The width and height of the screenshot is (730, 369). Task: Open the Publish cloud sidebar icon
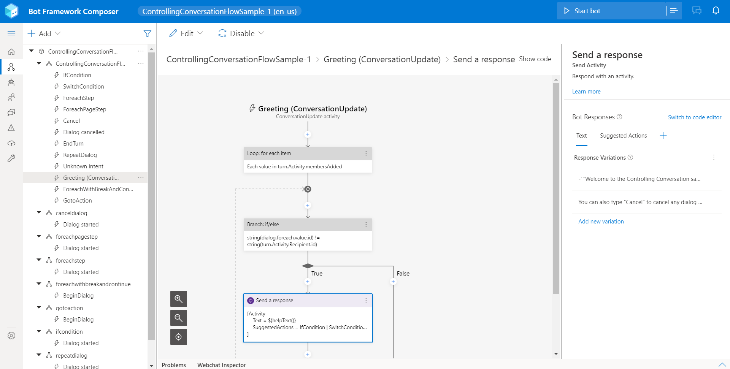[11, 143]
